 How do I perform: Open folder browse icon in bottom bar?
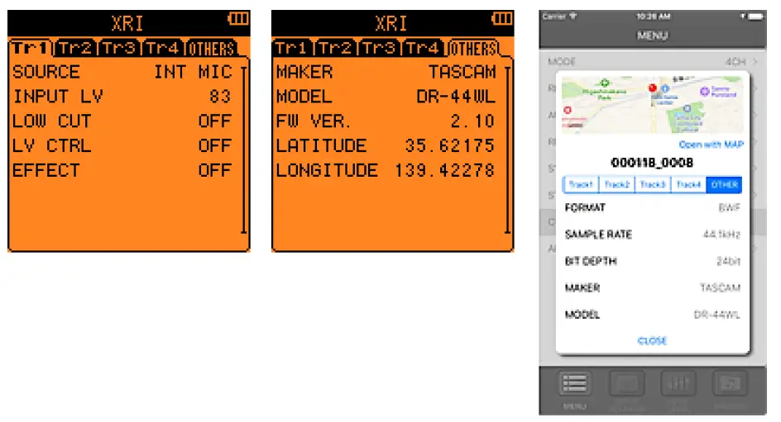point(731,384)
